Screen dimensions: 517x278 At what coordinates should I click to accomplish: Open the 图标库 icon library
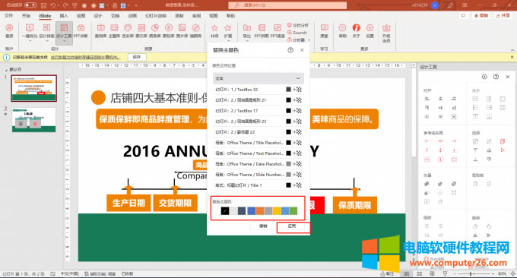pos(169,31)
